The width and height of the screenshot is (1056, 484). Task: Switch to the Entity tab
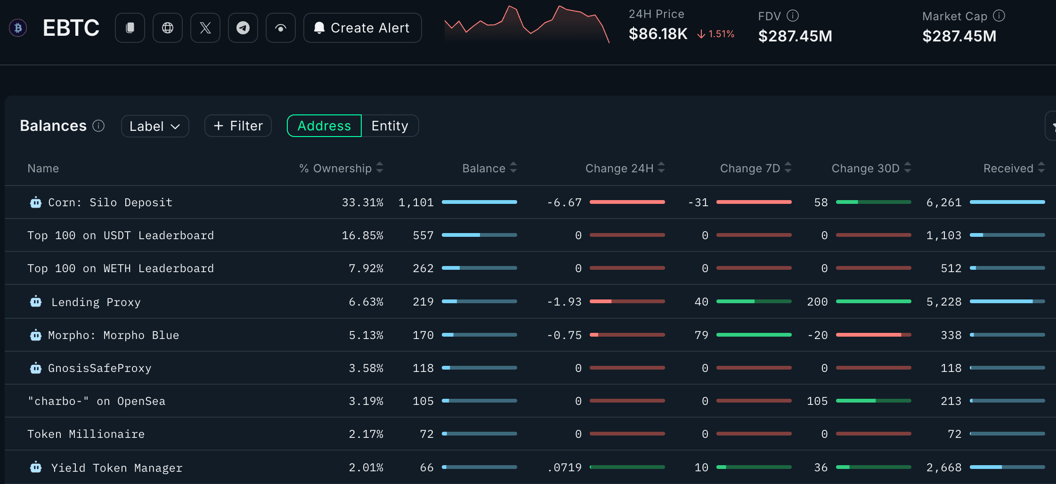click(390, 126)
